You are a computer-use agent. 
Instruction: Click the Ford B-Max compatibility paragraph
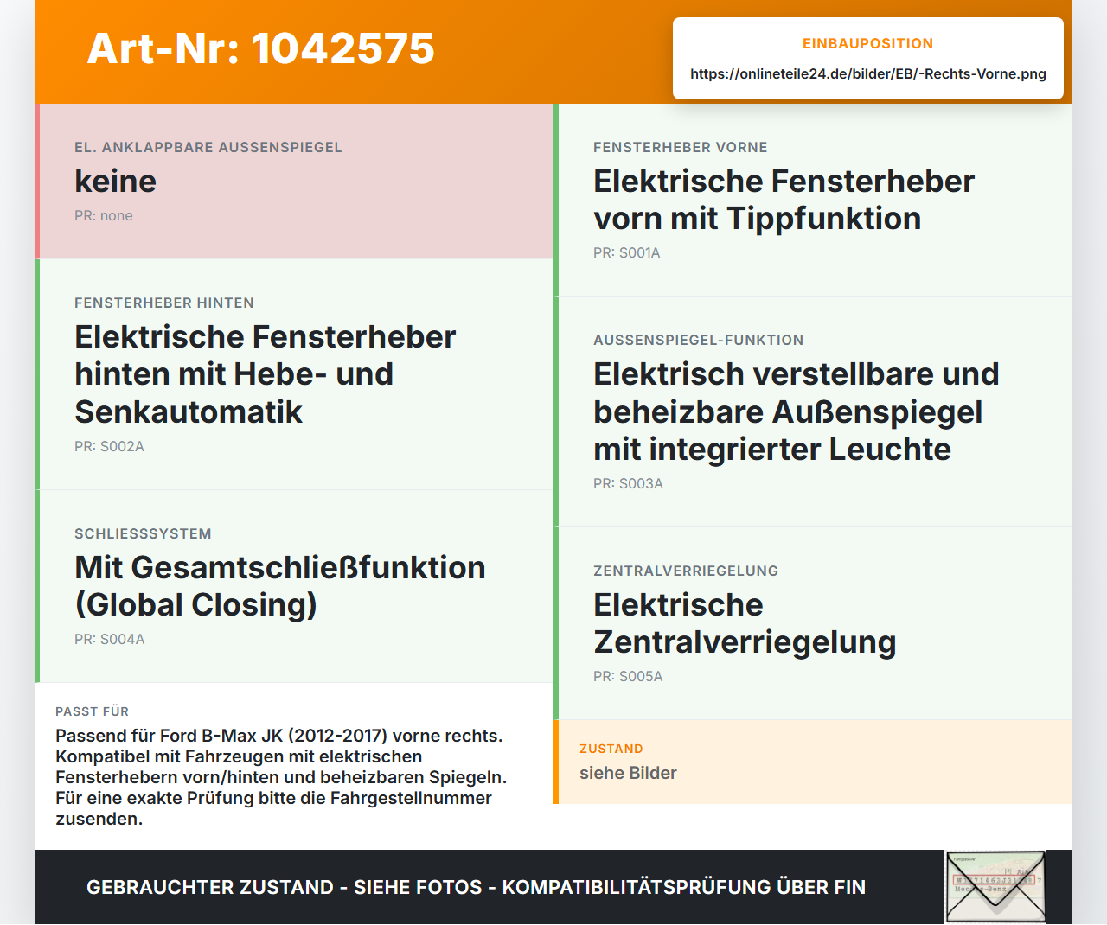(281, 777)
